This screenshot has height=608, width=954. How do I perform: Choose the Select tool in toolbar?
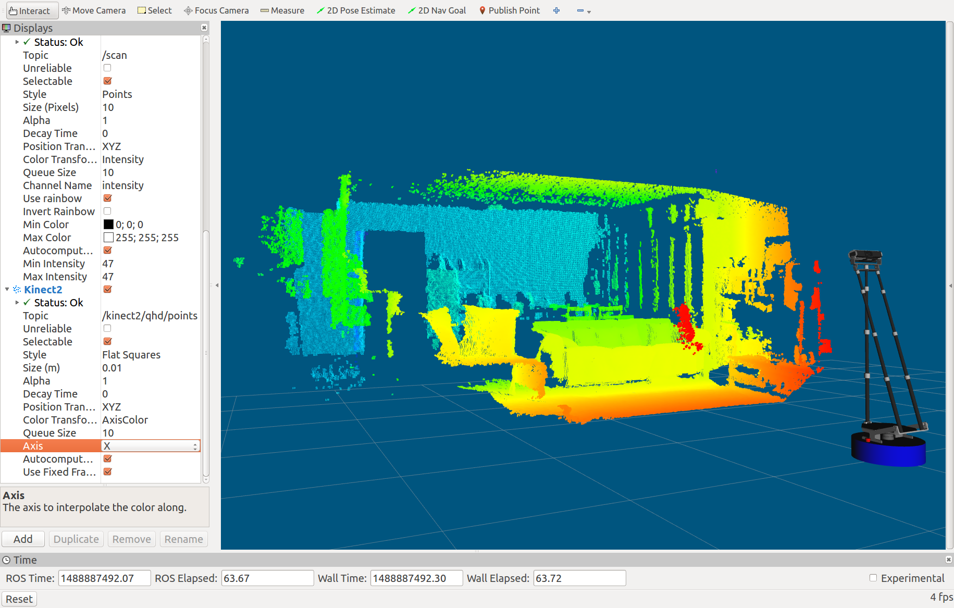pos(155,10)
